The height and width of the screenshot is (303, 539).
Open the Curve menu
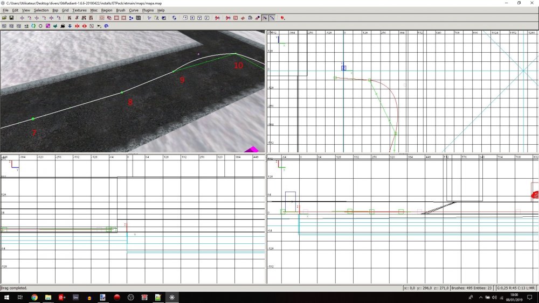[134, 10]
